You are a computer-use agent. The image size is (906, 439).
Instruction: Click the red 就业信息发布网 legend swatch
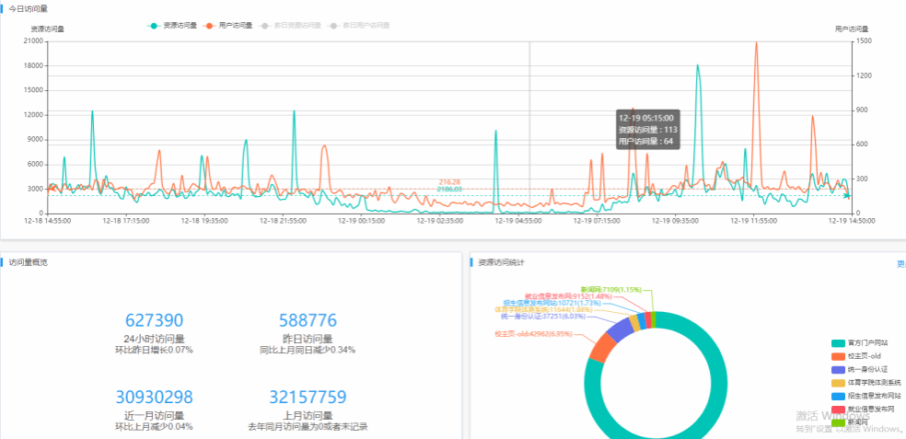(838, 409)
